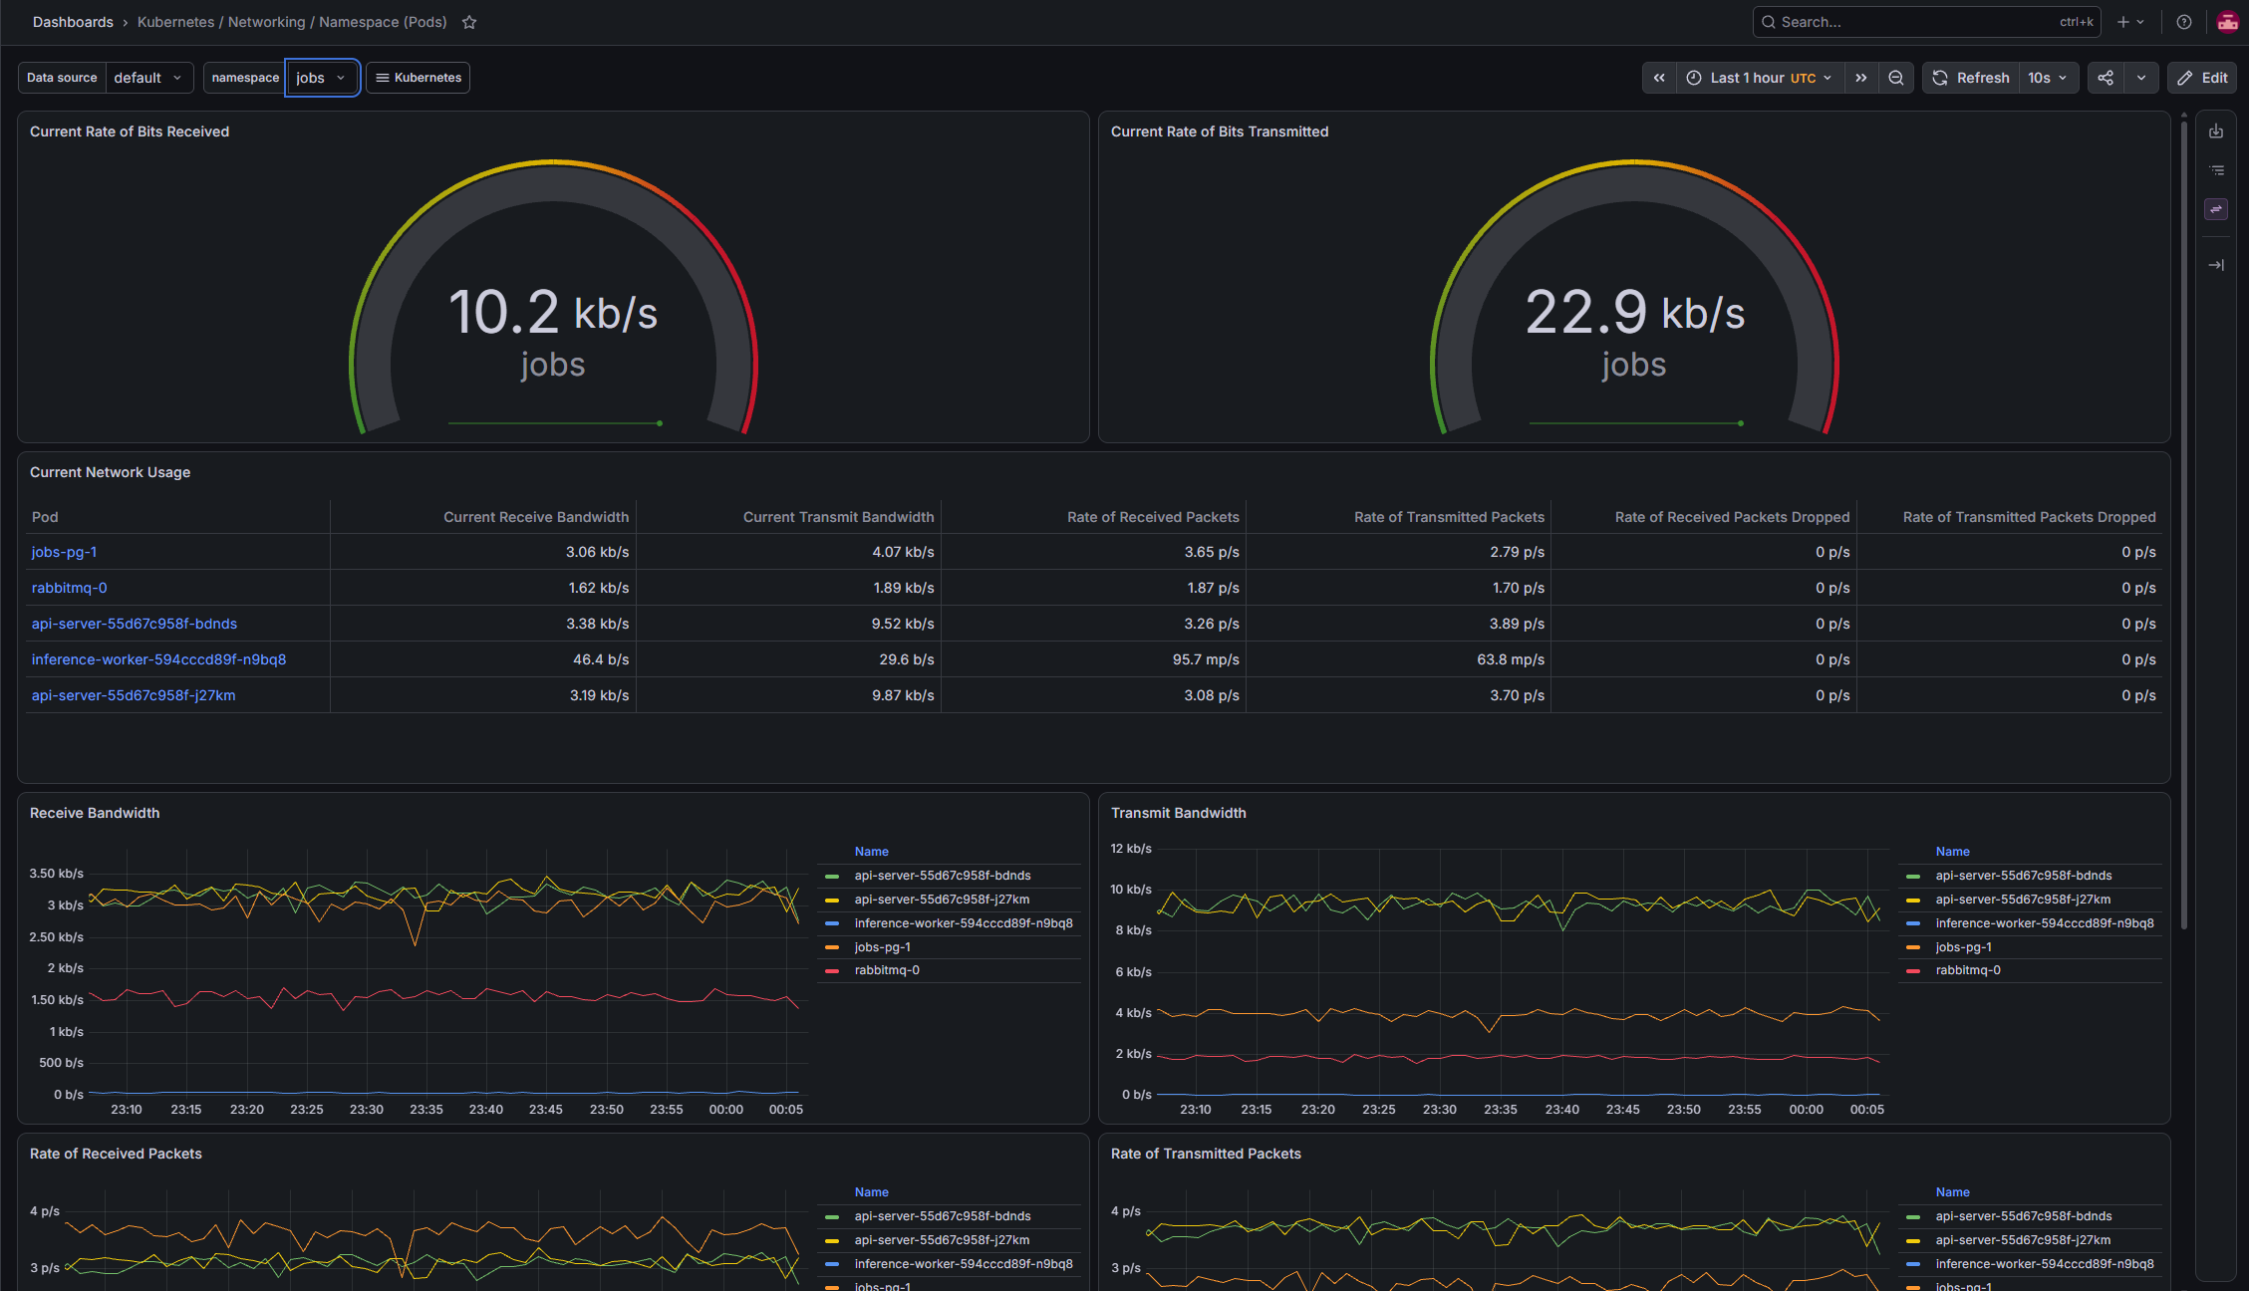Open api-server-55d67c958f-j27km pod link in table

pos(133,695)
